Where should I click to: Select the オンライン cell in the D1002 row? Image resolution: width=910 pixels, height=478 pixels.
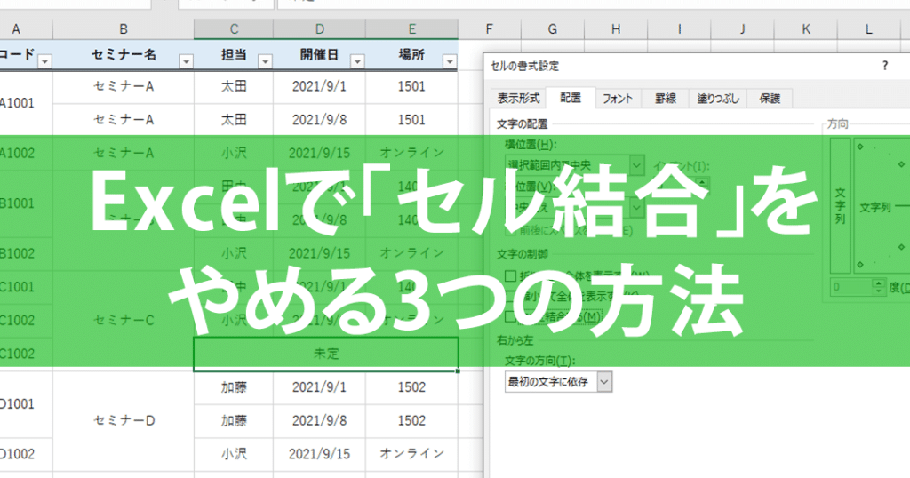click(411, 454)
